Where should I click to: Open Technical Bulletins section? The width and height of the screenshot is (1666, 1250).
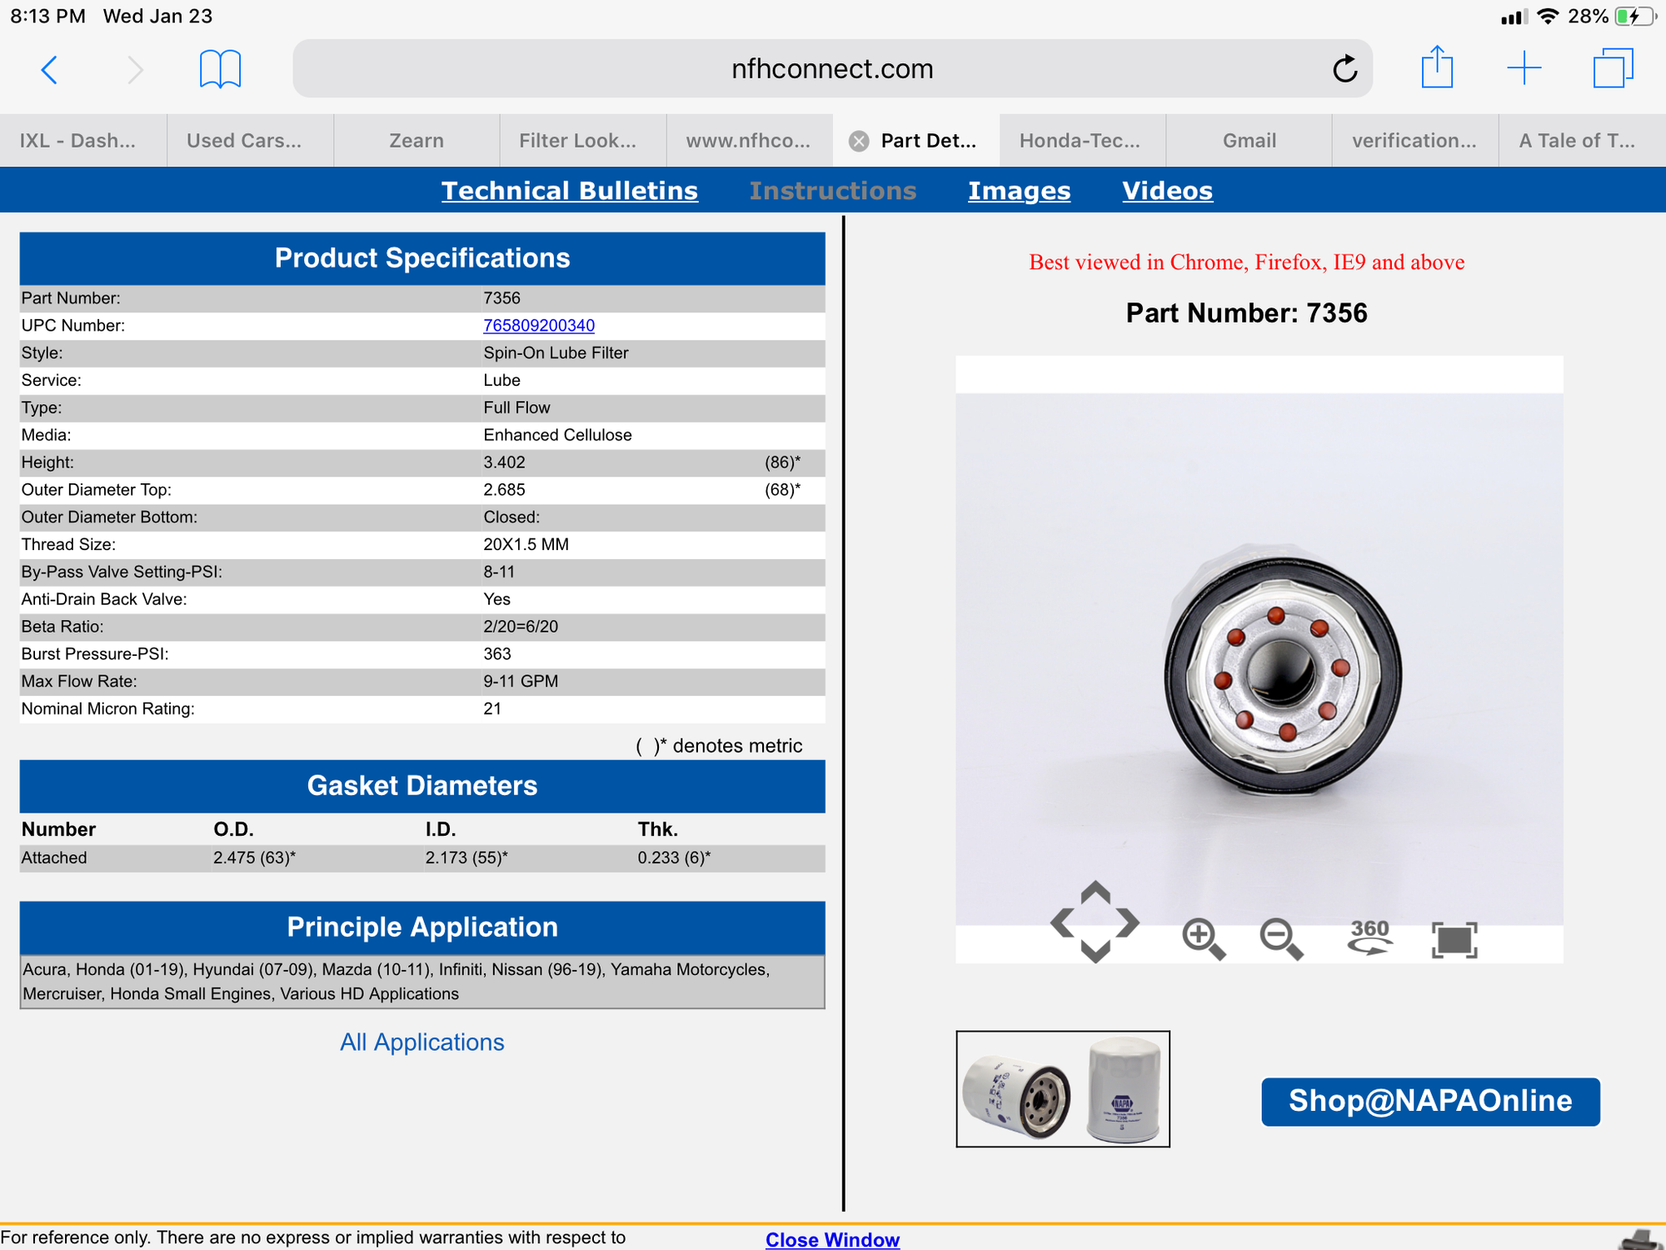click(569, 191)
